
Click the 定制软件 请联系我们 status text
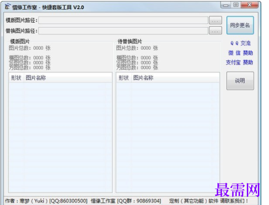(x=209, y=201)
